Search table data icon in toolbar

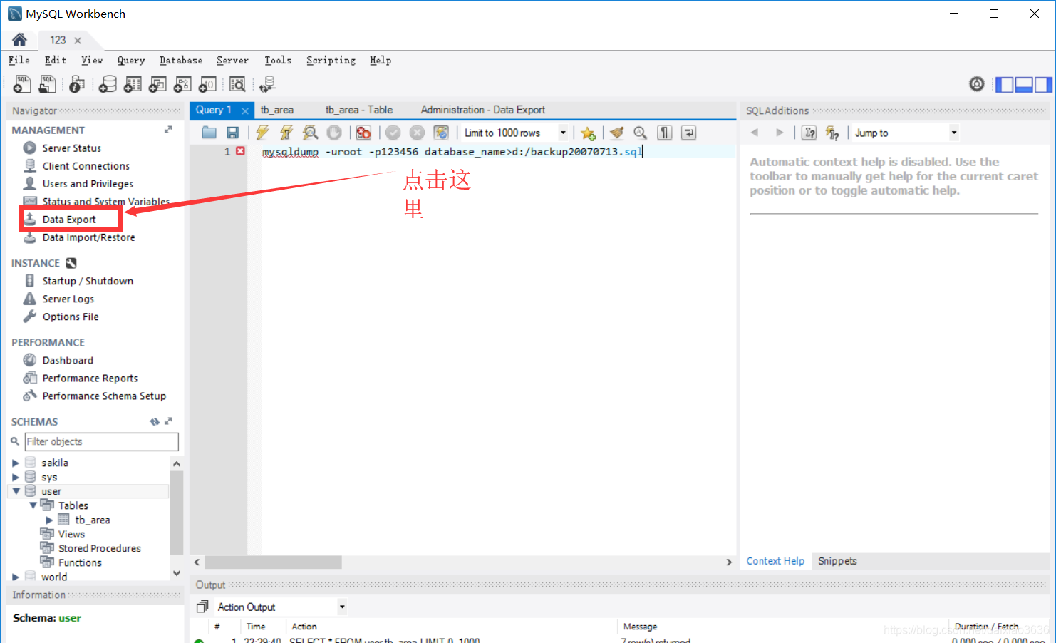tap(237, 85)
